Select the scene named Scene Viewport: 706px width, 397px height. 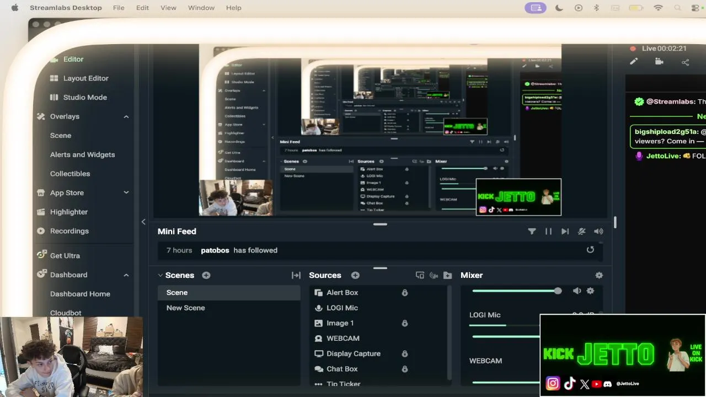(229, 293)
